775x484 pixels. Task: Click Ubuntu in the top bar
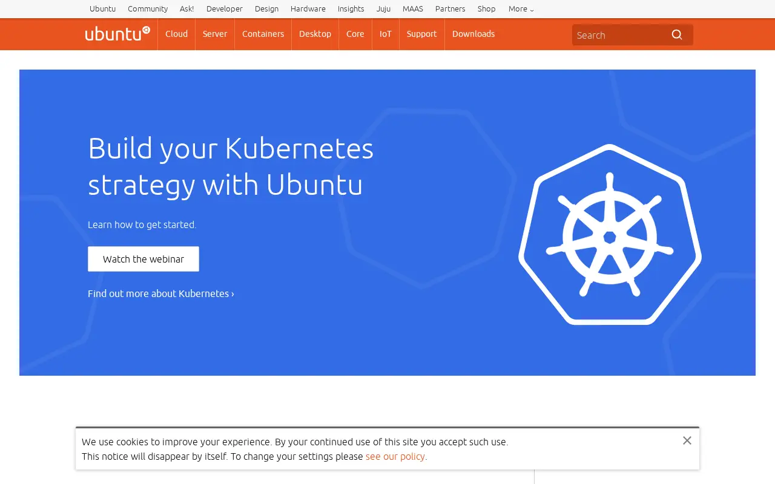point(102,9)
